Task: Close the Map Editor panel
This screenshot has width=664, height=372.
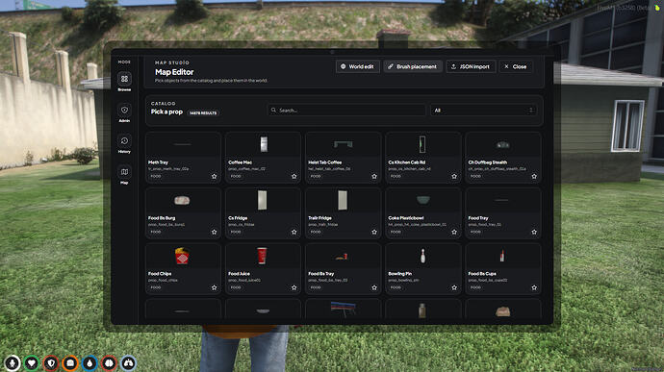Action: (x=516, y=66)
